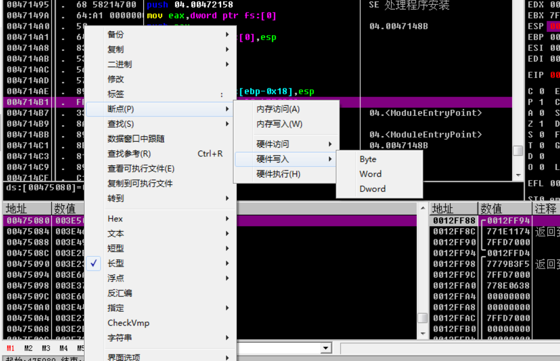
Task: Expand the Hex submenu arrow
Action: click(227, 219)
